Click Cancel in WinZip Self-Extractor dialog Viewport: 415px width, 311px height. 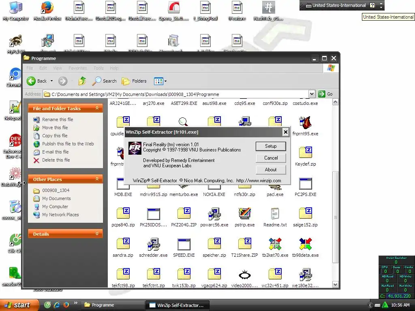(271, 158)
